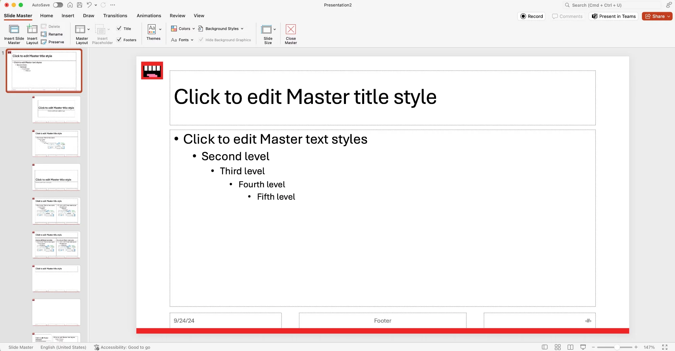This screenshot has width=675, height=351.
Task: Click the Undo arrow icon
Action: click(x=89, y=5)
